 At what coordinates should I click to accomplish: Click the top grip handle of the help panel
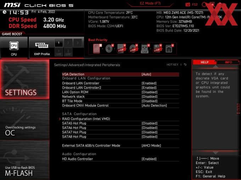point(215,66)
